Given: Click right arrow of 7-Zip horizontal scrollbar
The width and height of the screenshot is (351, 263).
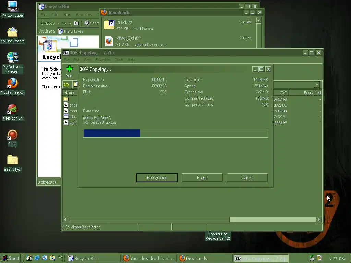Looking at the screenshot, I should click(x=319, y=220).
